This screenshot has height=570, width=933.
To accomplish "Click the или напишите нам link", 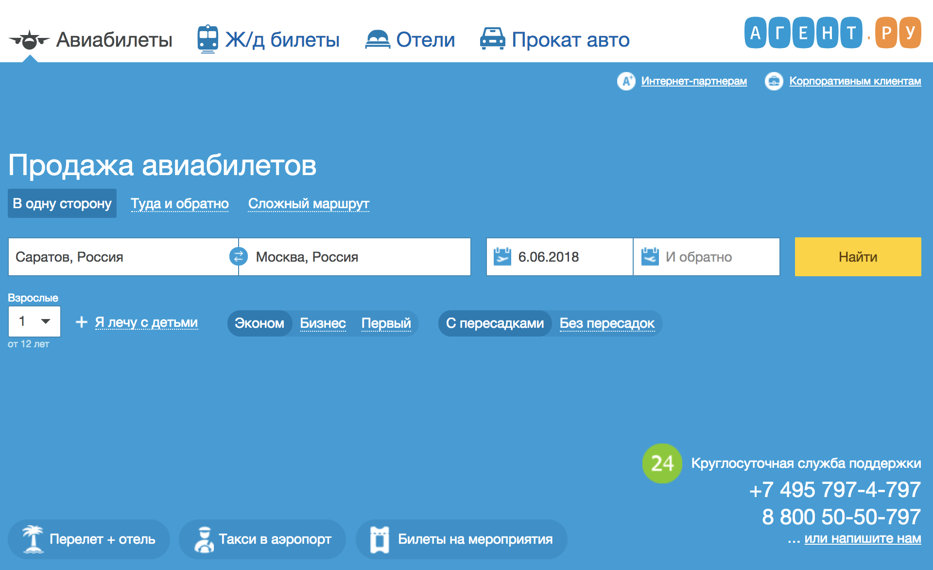I will (x=863, y=538).
